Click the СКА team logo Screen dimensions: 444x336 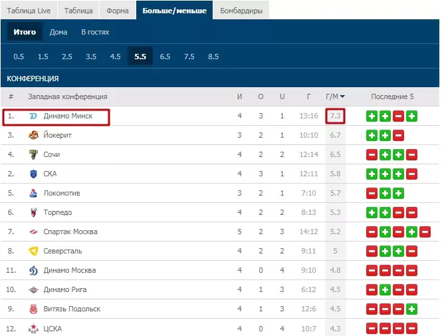[x=33, y=174]
